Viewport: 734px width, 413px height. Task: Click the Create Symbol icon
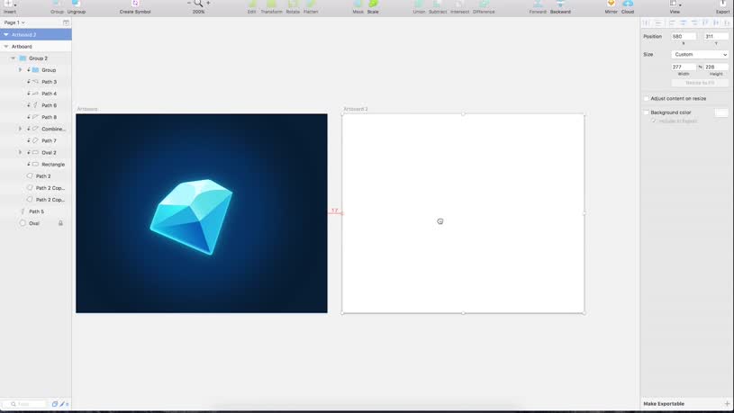[x=135, y=4]
